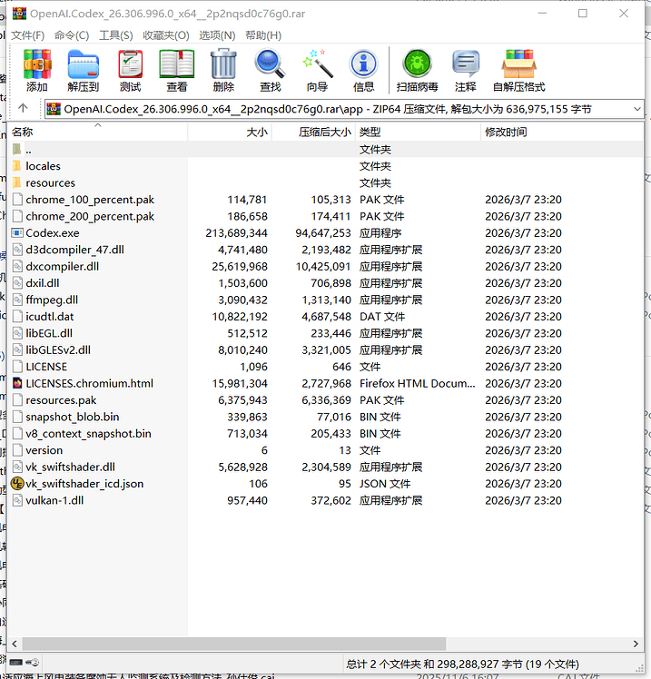Click horizontal scrollbar left arrow
Viewport: 651px width, 679px height.
pyautogui.click(x=15, y=644)
